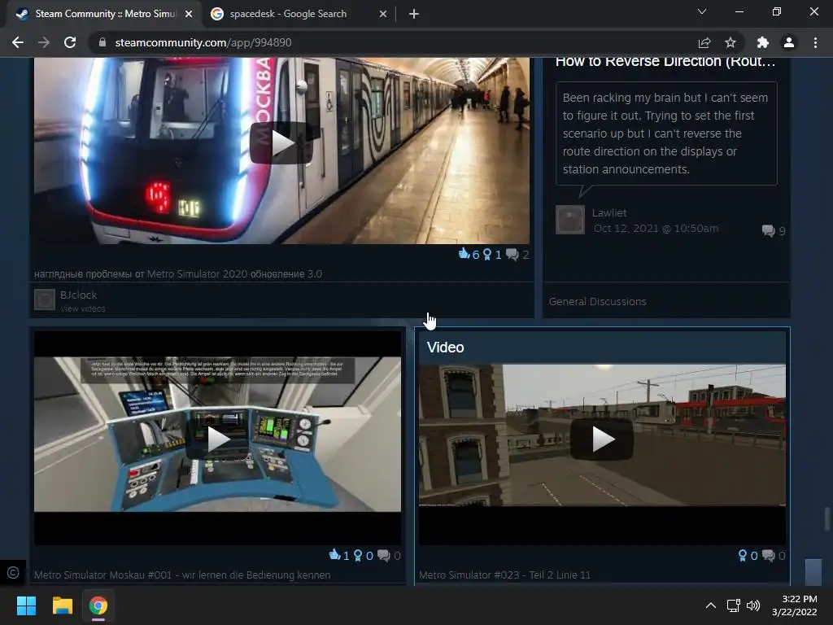Click the Chrome icon in the taskbar

(x=98, y=605)
